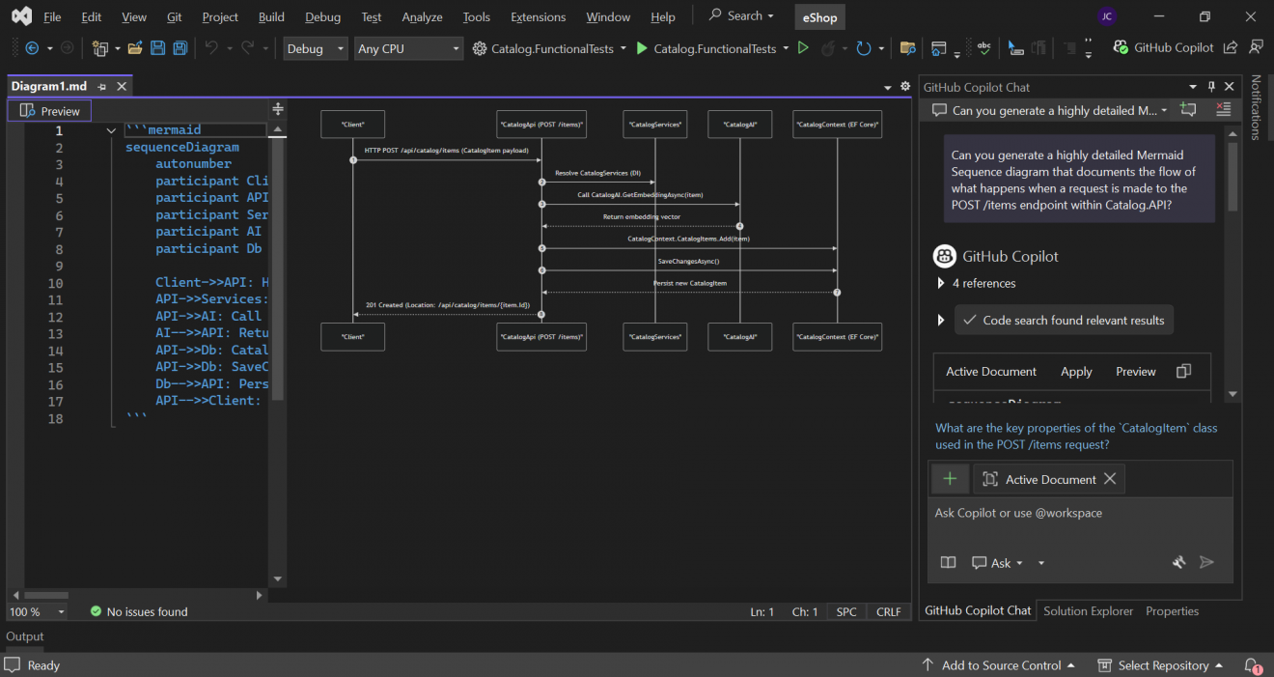Viewport: 1274px width, 677px height.
Task: Open the GitHub Copilot status button
Action: [1163, 48]
